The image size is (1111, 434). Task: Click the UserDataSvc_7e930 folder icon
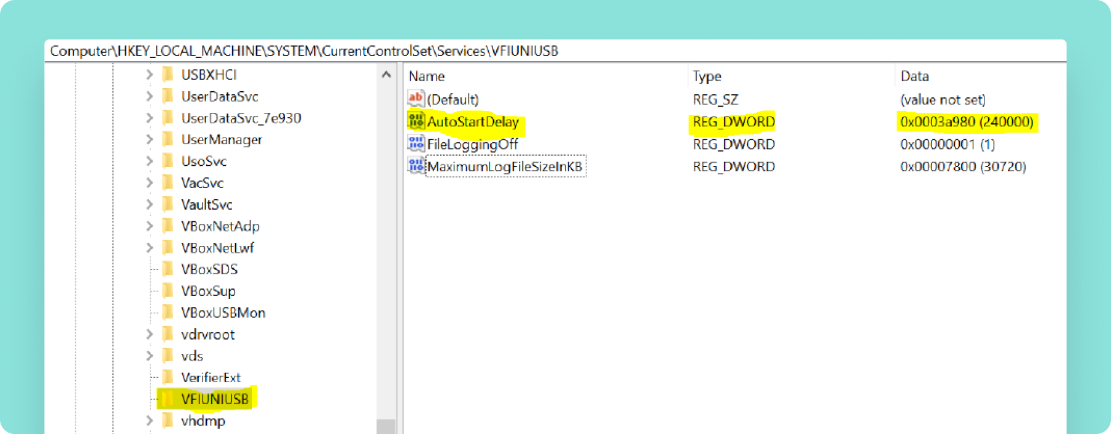[167, 118]
